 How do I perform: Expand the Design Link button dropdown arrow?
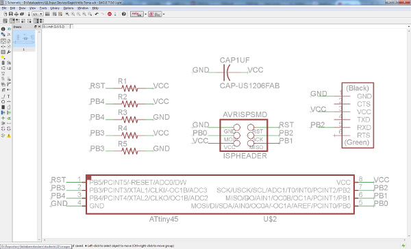click(x=145, y=14)
